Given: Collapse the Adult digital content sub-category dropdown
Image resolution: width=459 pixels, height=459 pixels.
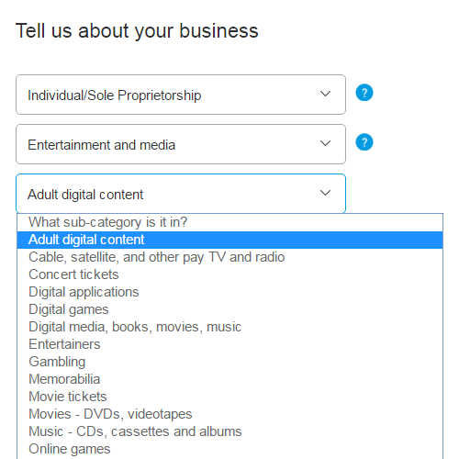Looking at the screenshot, I should [181, 194].
